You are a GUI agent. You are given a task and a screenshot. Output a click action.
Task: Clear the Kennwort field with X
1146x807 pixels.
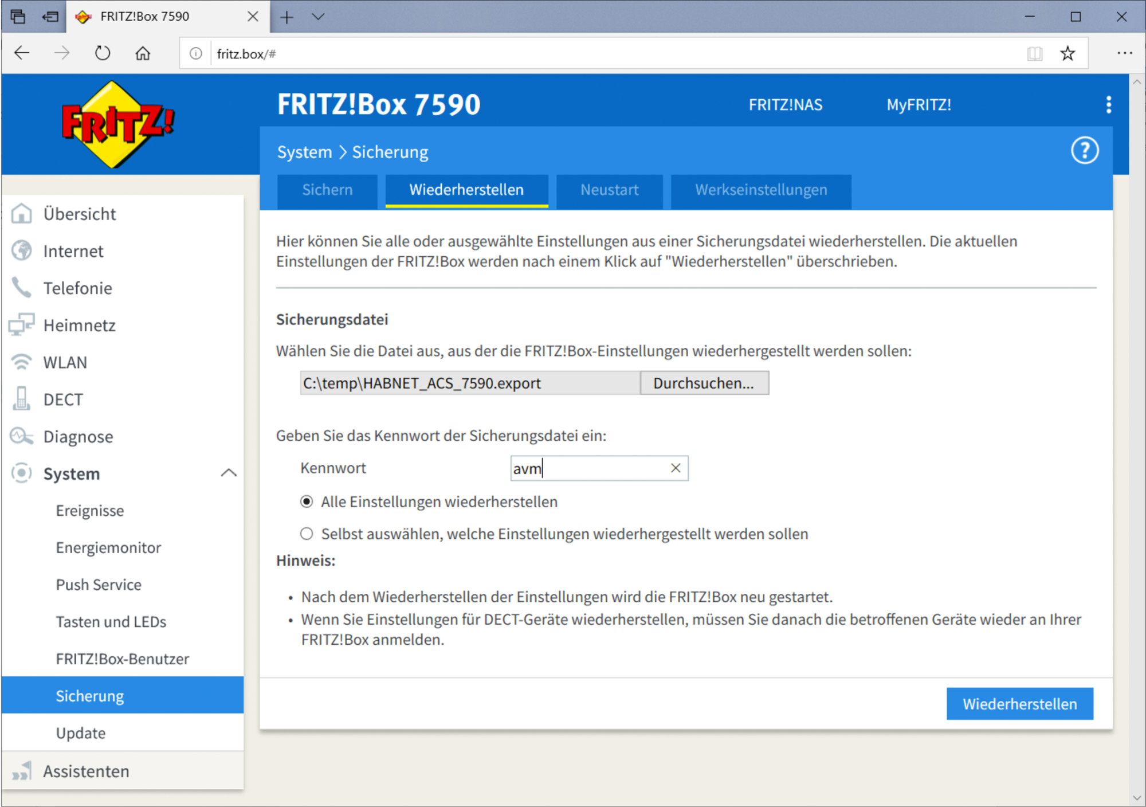point(676,468)
